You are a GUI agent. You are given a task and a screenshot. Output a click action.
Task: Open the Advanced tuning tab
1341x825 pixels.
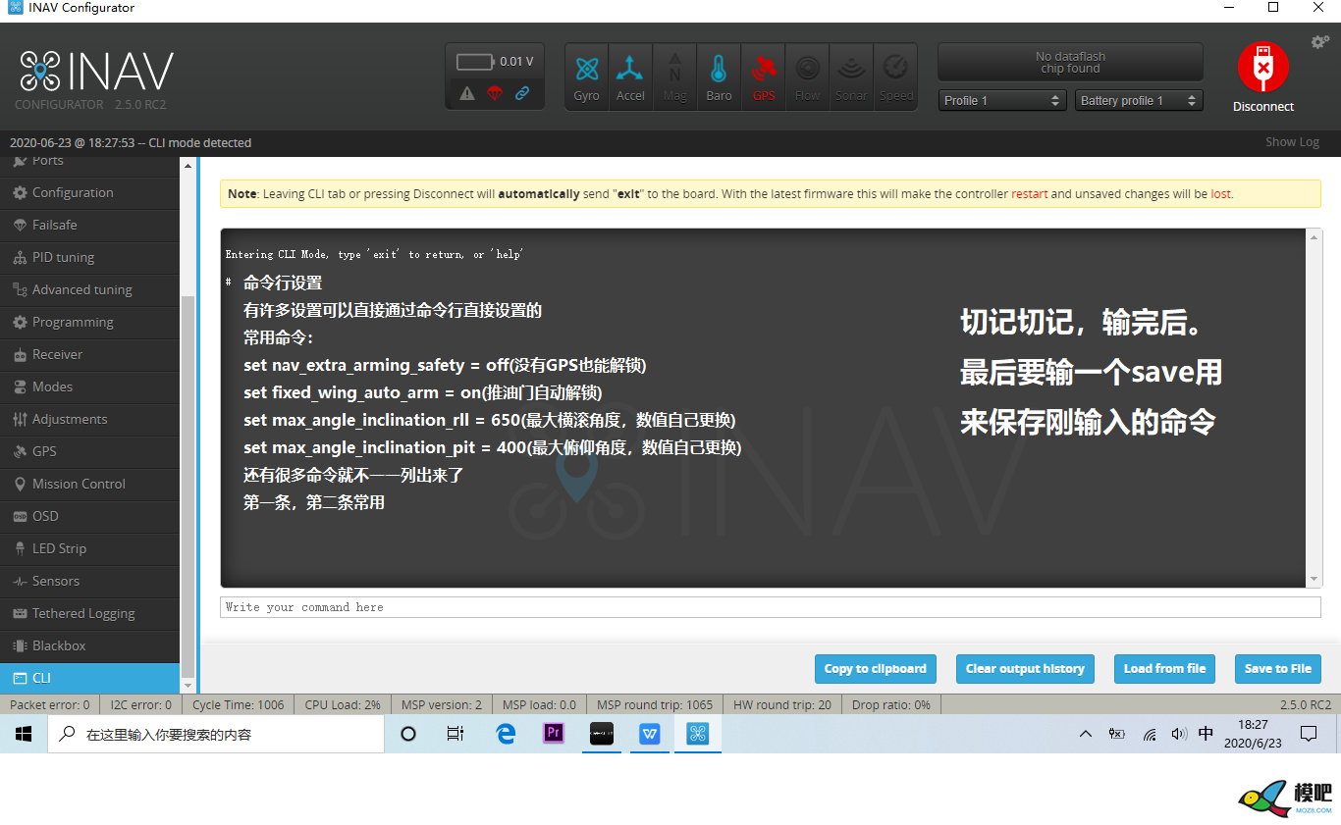pos(90,289)
